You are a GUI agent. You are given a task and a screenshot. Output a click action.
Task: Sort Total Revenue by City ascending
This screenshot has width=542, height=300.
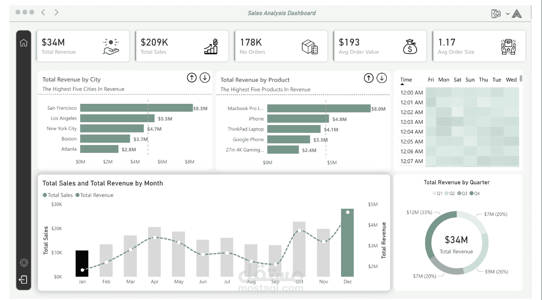click(192, 77)
